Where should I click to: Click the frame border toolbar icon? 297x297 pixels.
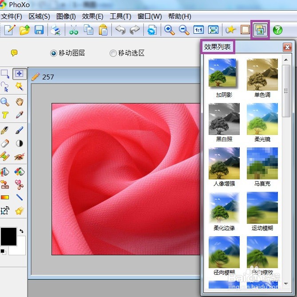pyautogui.click(x=245, y=30)
